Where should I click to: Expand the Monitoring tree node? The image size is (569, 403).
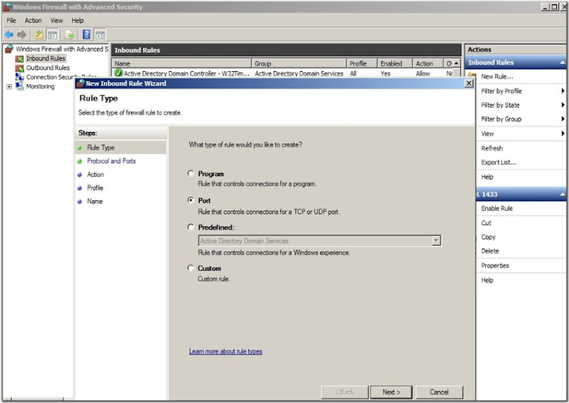(x=9, y=86)
